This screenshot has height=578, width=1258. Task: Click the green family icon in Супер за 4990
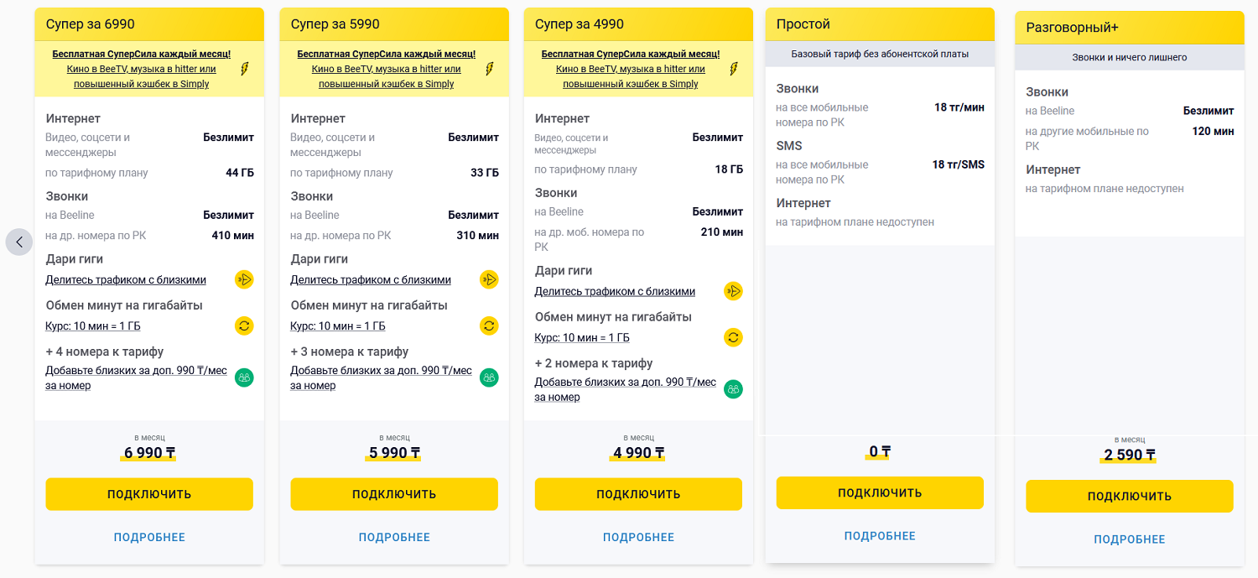pos(733,389)
